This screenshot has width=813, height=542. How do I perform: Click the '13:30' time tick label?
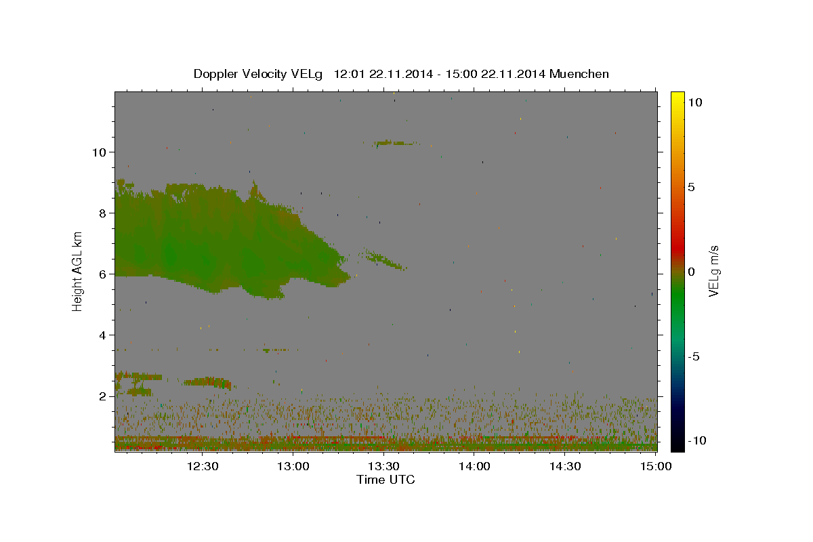(x=384, y=466)
